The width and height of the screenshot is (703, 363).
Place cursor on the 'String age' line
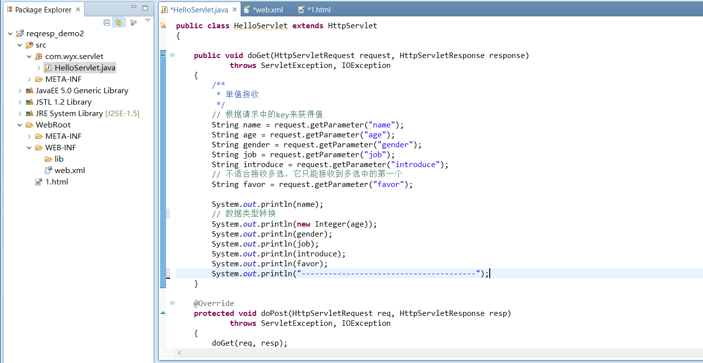coord(303,135)
